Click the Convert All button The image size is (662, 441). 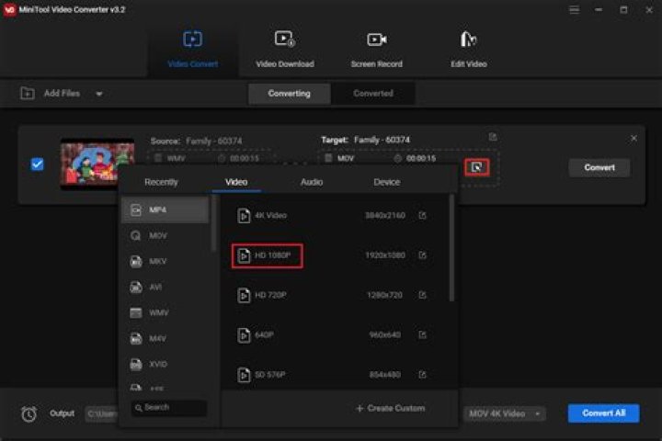pos(603,413)
